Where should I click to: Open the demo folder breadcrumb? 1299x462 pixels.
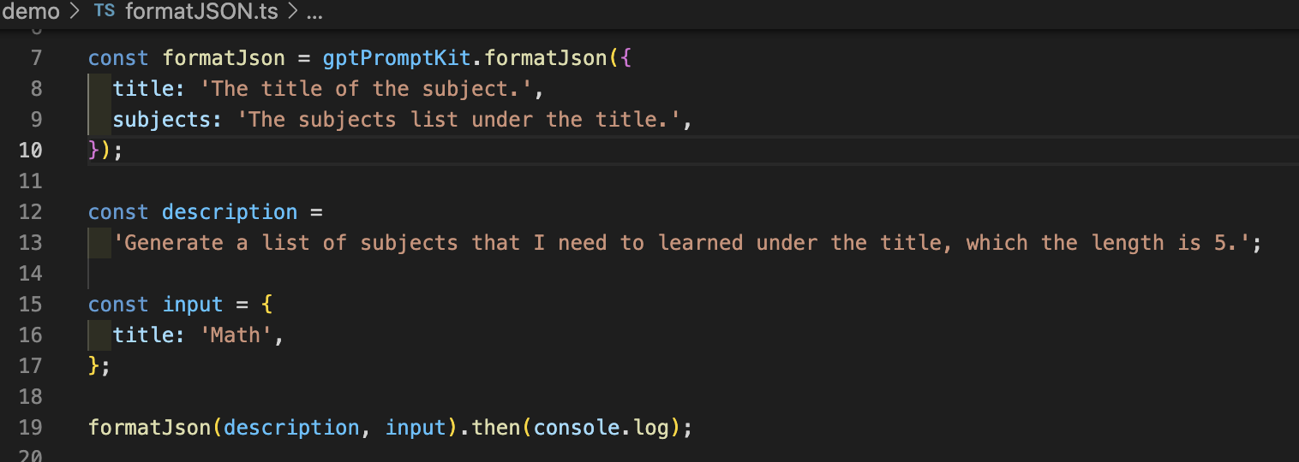31,12
